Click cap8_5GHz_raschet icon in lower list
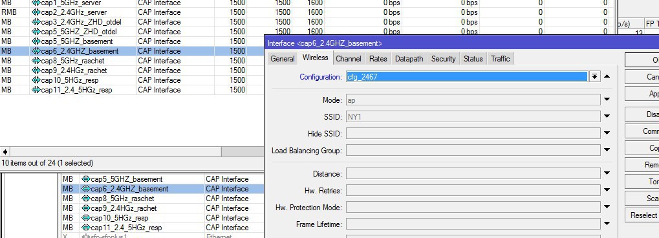The height and width of the screenshot is (238, 659). 86,199
